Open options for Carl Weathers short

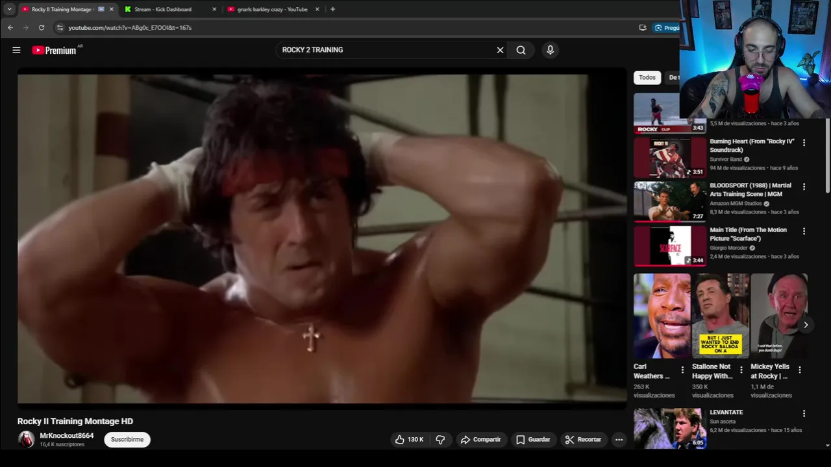click(x=682, y=370)
